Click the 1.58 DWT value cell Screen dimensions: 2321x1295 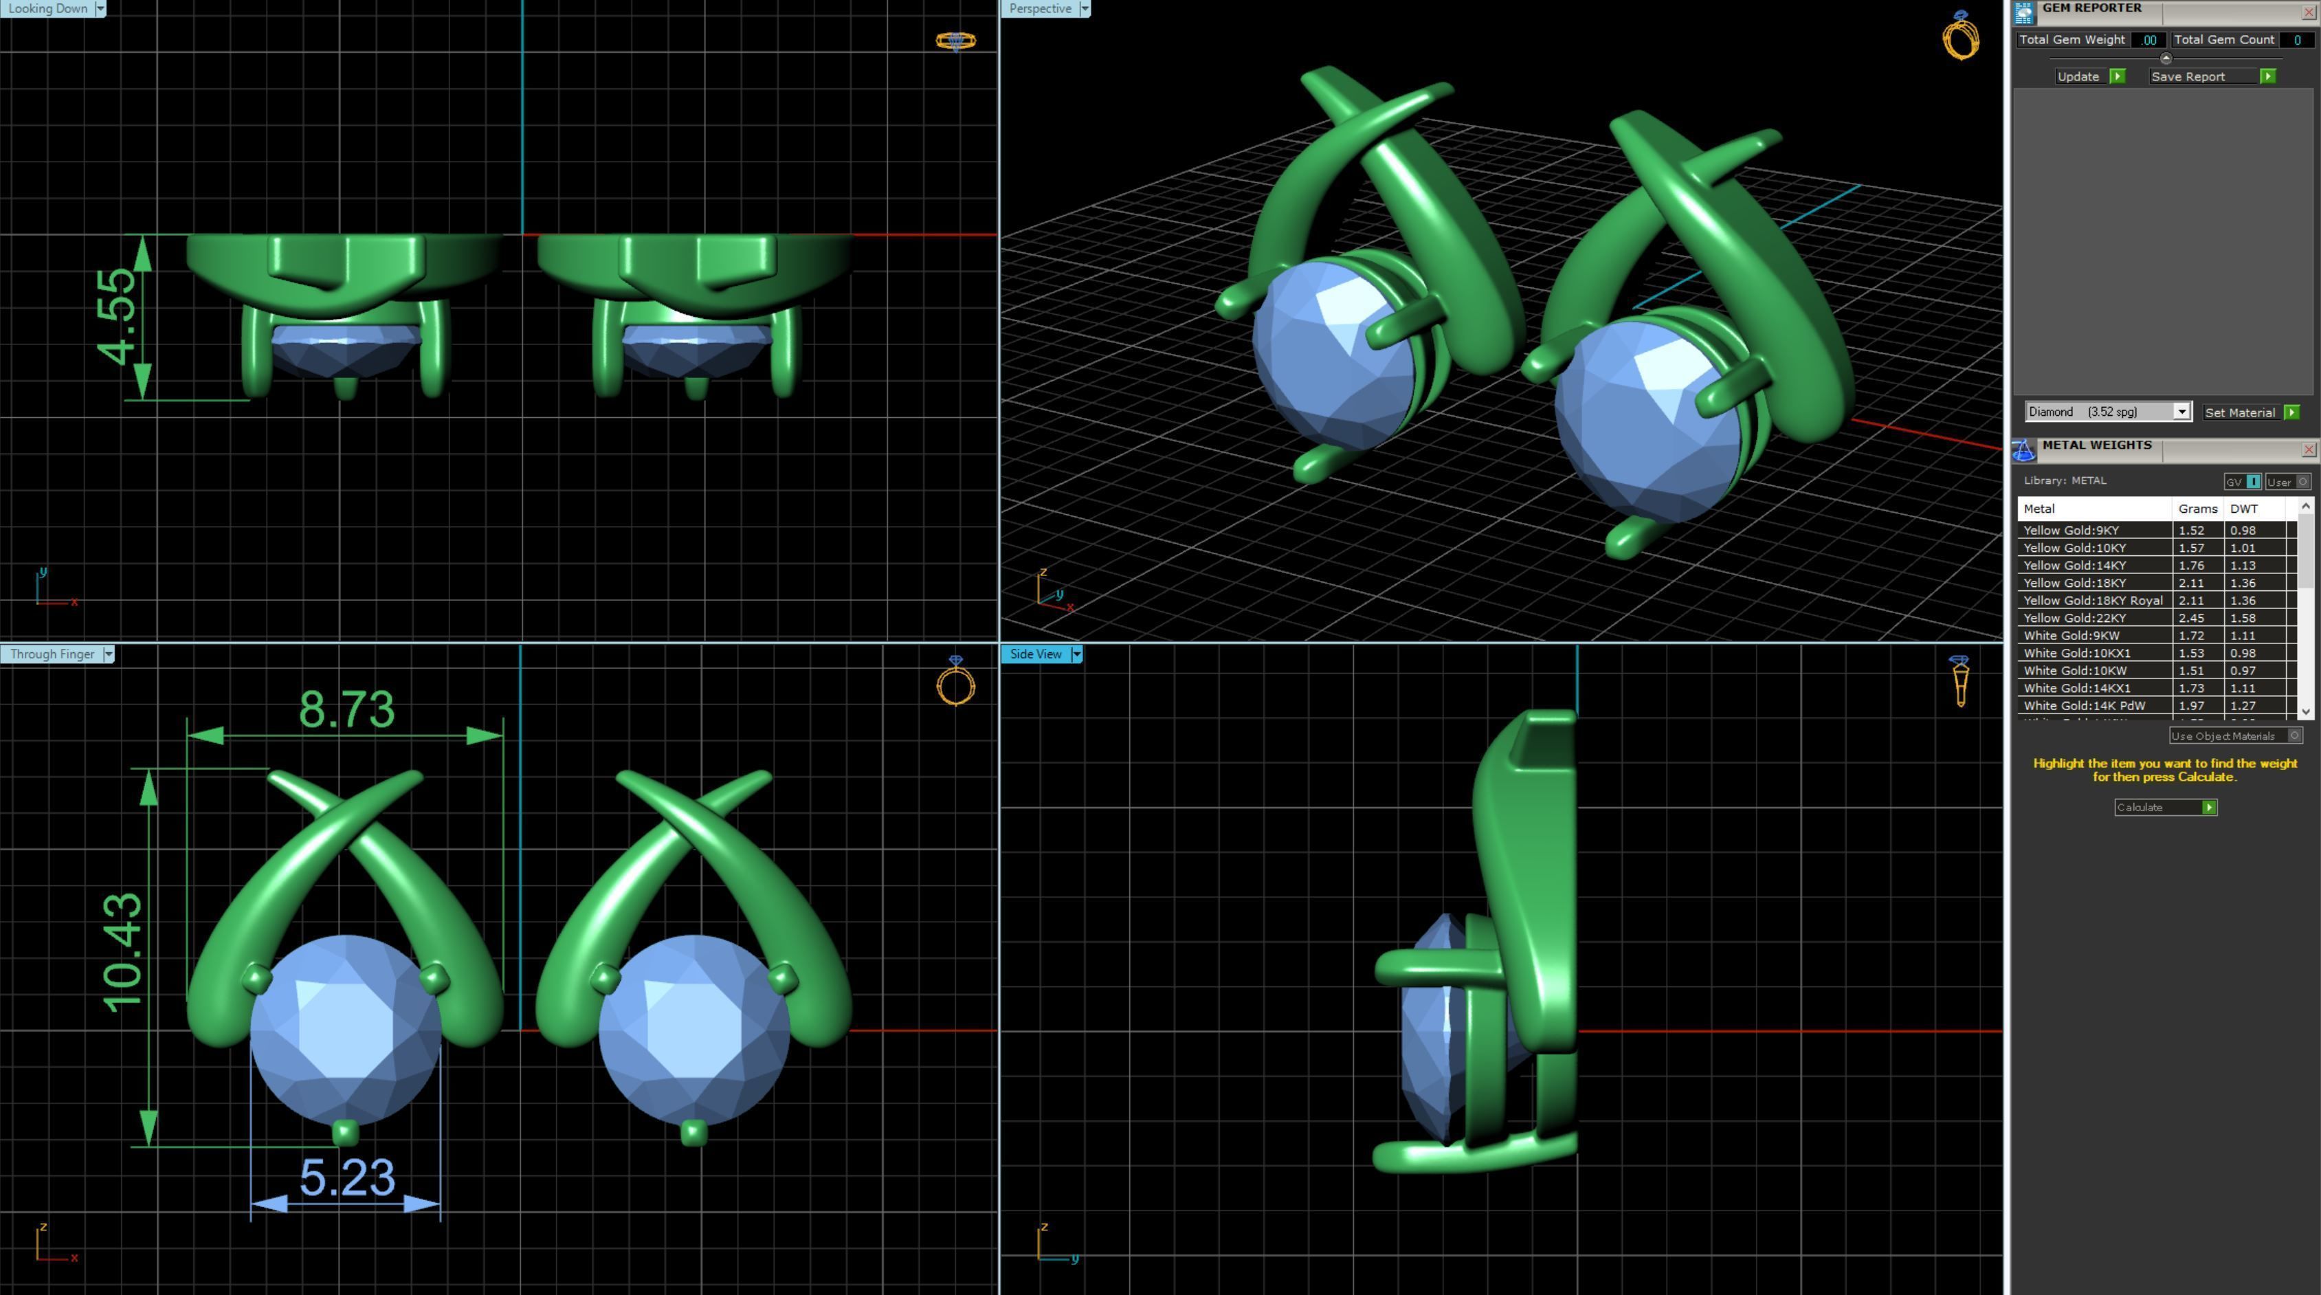pos(2254,618)
